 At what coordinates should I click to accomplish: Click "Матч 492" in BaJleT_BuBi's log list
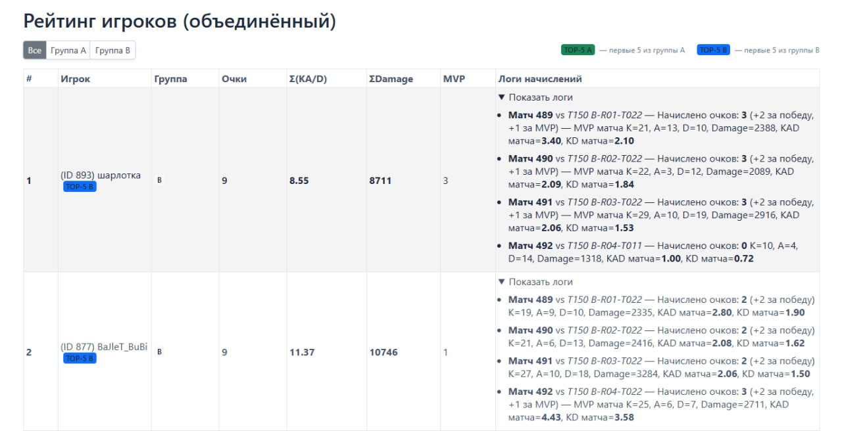click(x=530, y=392)
